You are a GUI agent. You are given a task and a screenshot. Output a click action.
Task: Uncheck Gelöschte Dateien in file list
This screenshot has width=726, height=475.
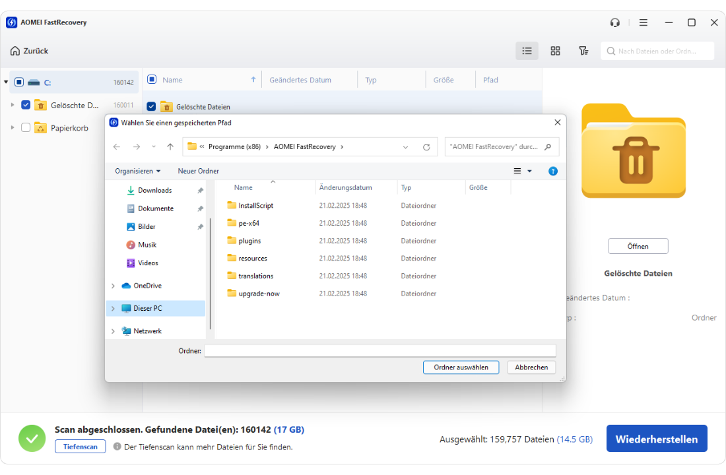[x=151, y=106]
